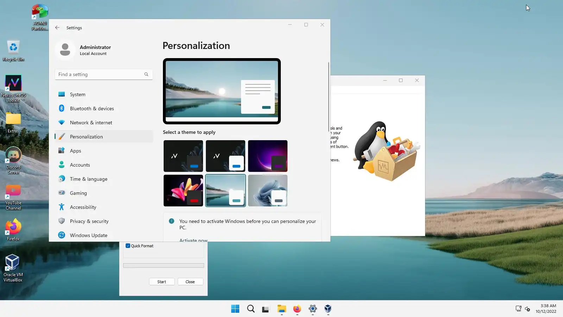The image size is (563, 317).
Task: Click the desktop preview image in Personalization
Action: (222, 91)
